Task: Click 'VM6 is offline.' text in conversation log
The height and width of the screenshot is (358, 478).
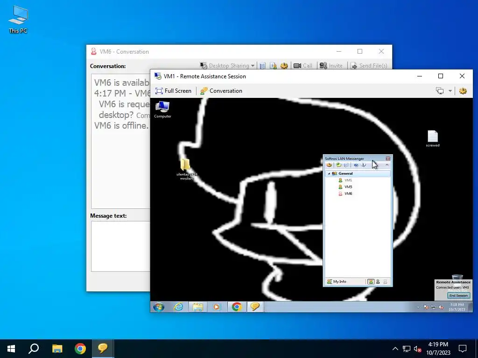Action: tap(121, 125)
